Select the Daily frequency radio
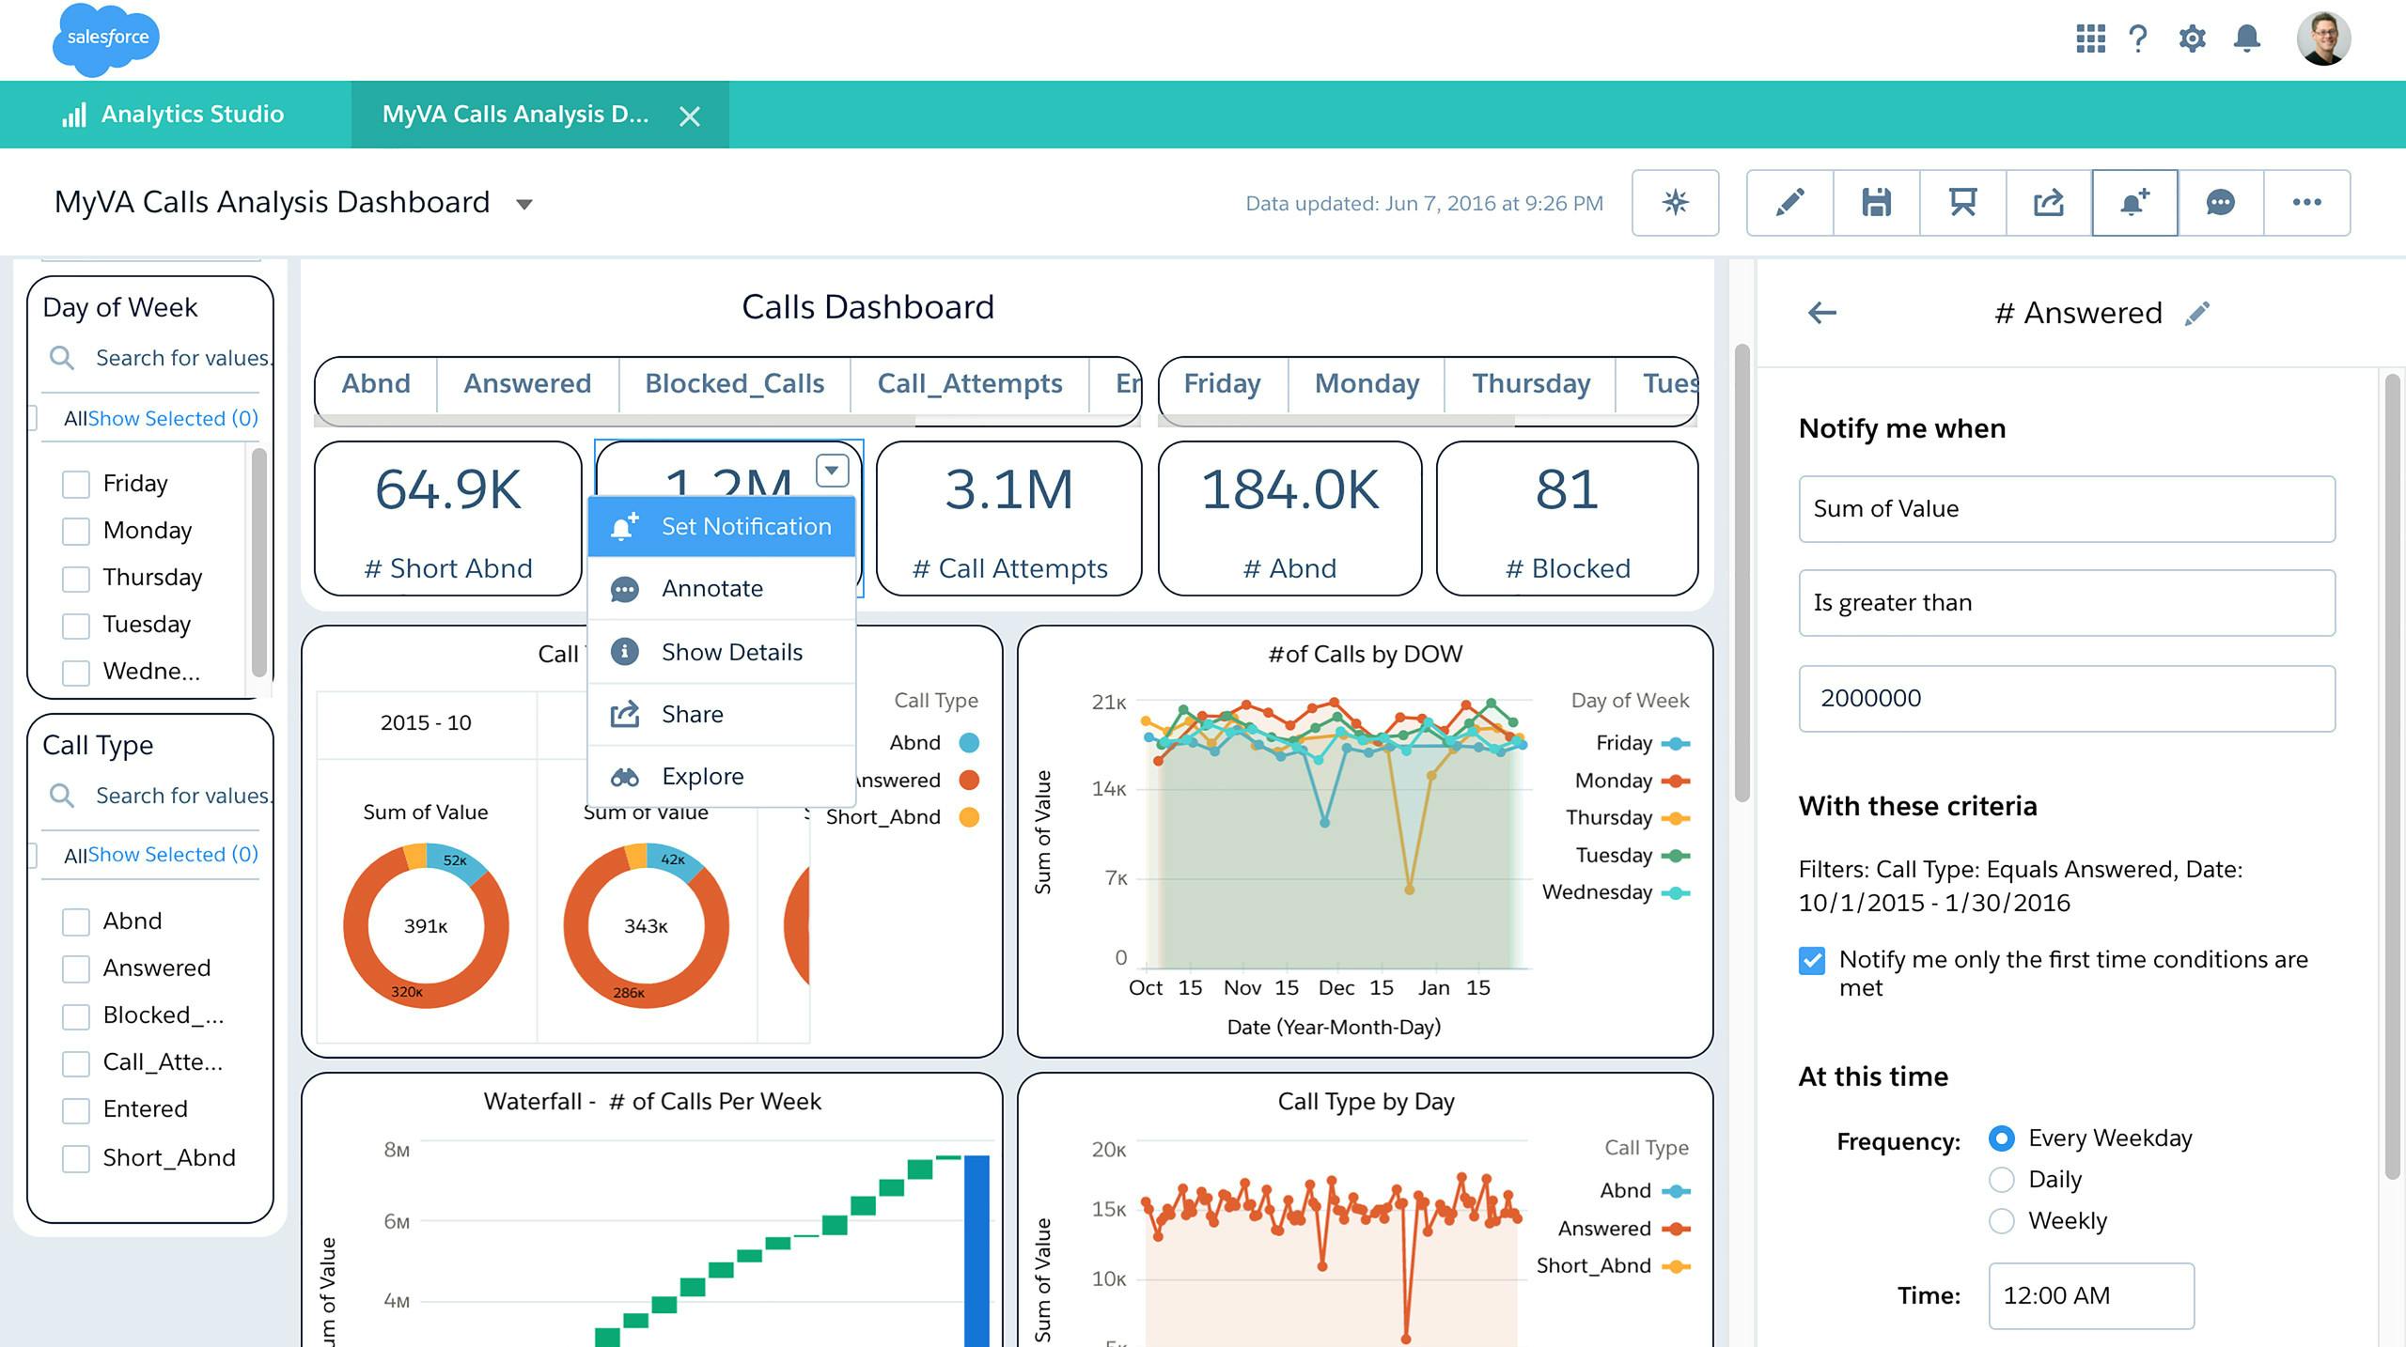 point(2002,1180)
